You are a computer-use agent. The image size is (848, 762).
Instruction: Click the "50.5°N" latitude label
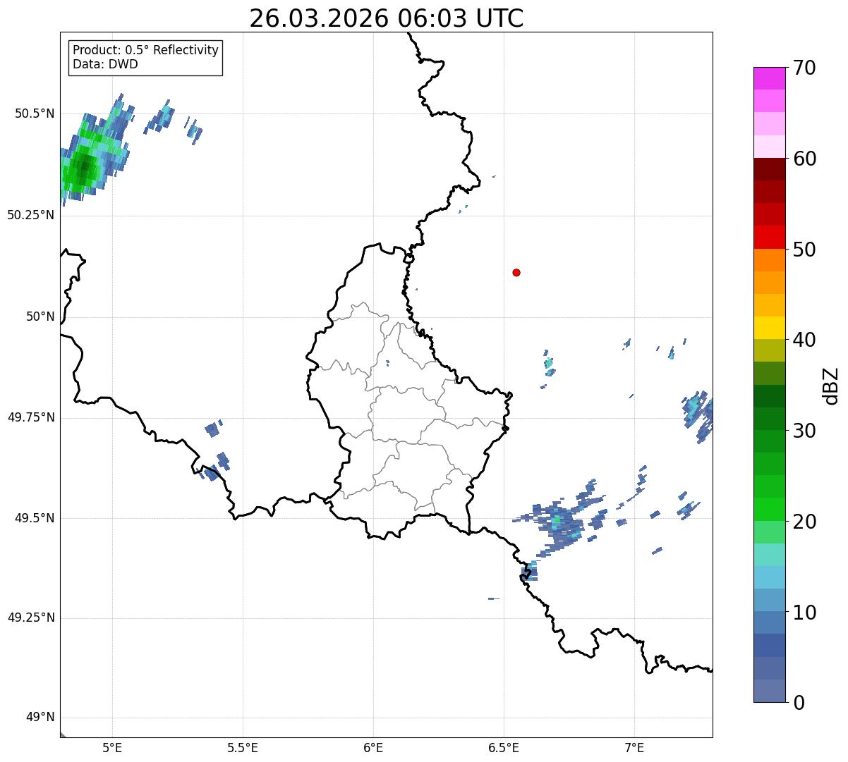(x=35, y=113)
